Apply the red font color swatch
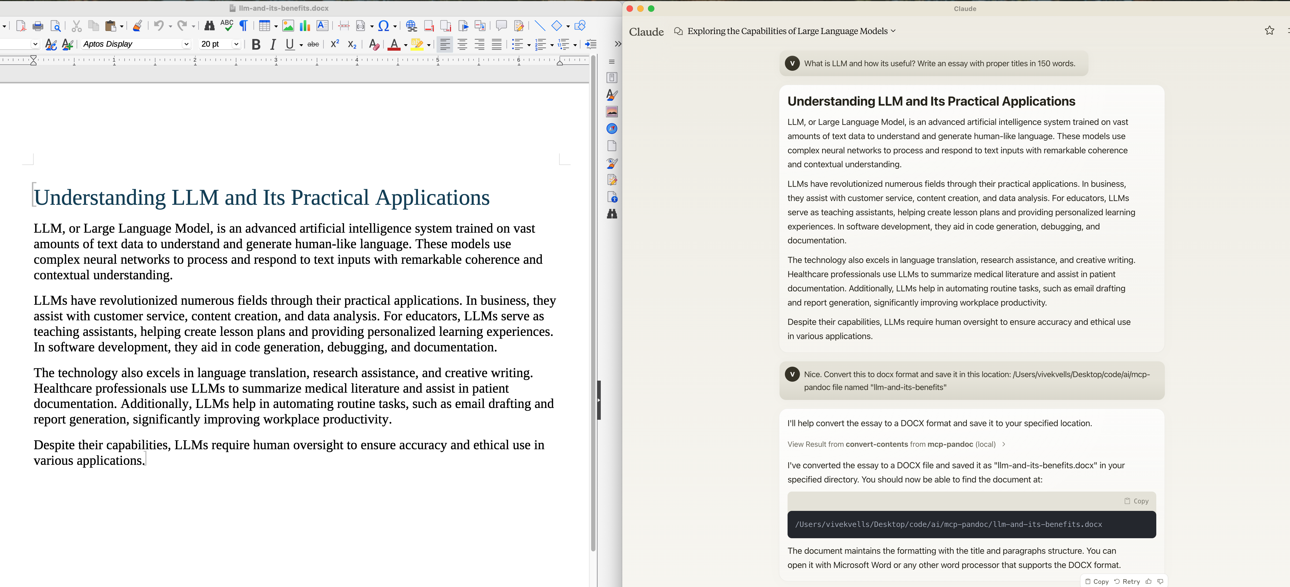Image resolution: width=1290 pixels, height=587 pixels. pyautogui.click(x=394, y=44)
